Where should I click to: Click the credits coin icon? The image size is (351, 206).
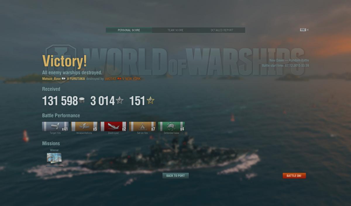[82, 101]
